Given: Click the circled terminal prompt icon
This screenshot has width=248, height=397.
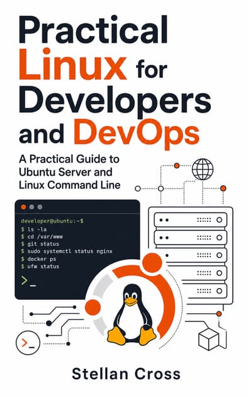Looking at the screenshot, I should pos(28,343).
